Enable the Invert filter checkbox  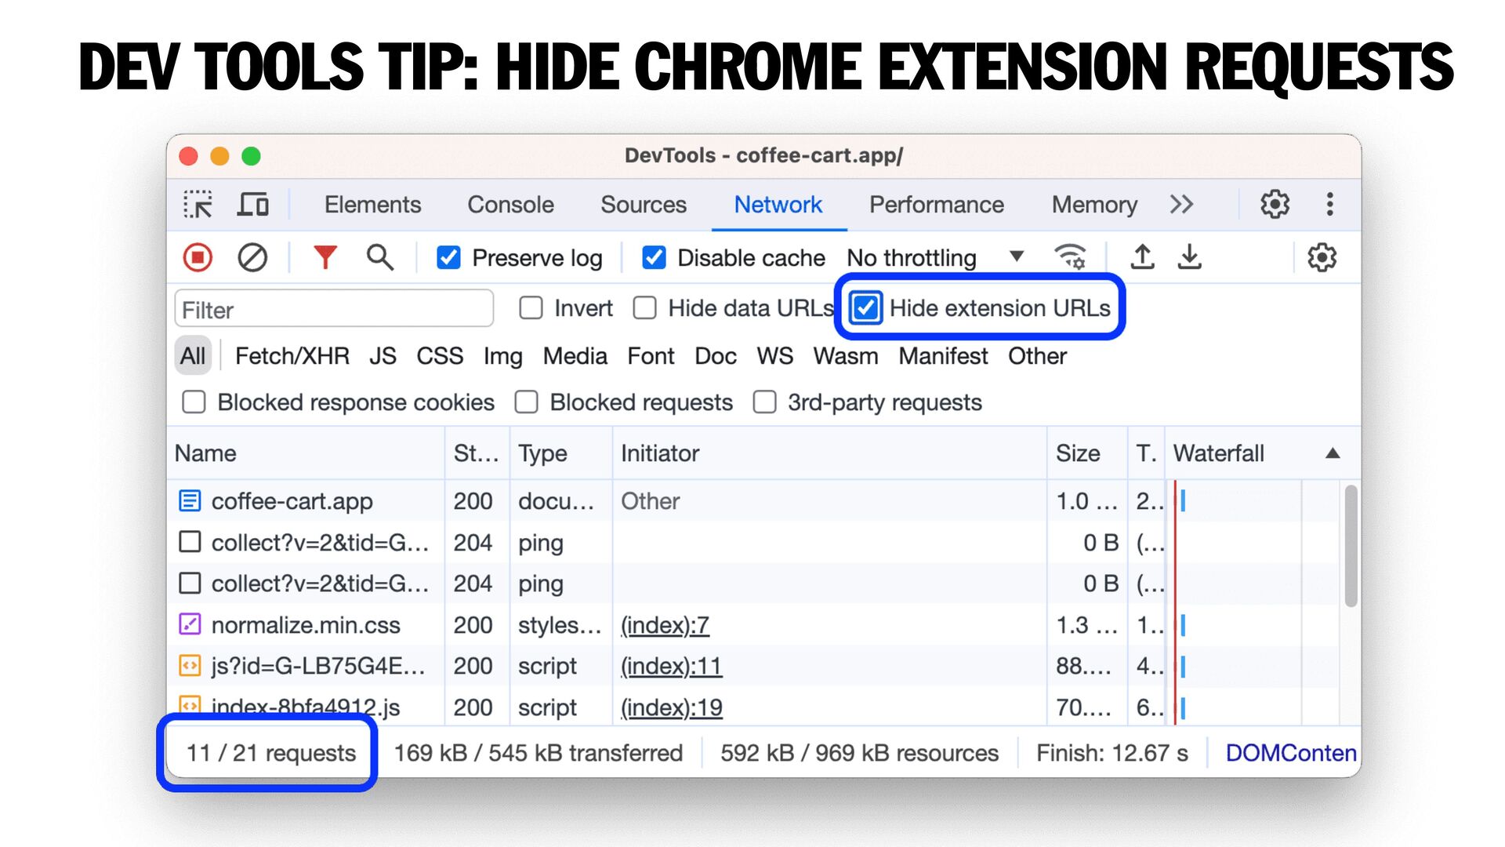(531, 308)
